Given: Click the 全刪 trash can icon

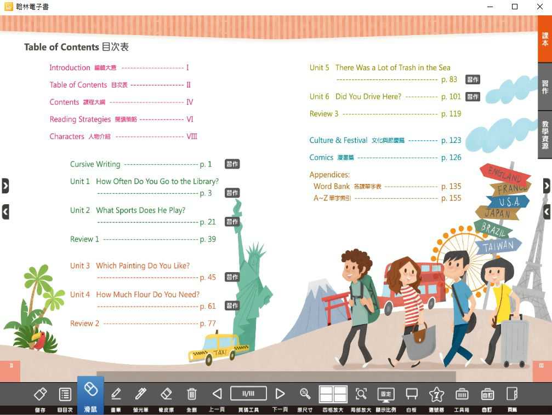Looking at the screenshot, I should pyautogui.click(x=191, y=394).
